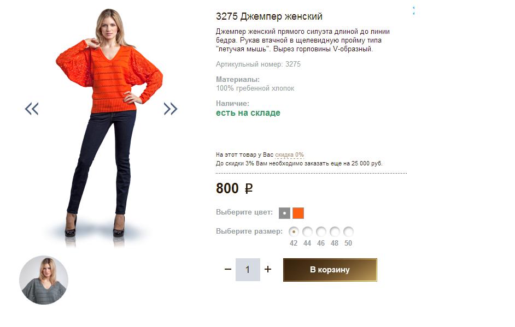Add item with В корзину button
Image resolution: width=515 pixels, height=327 pixels.
(330, 270)
